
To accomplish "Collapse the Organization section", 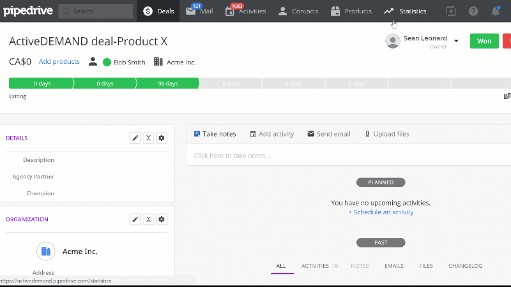I will 148,219.
